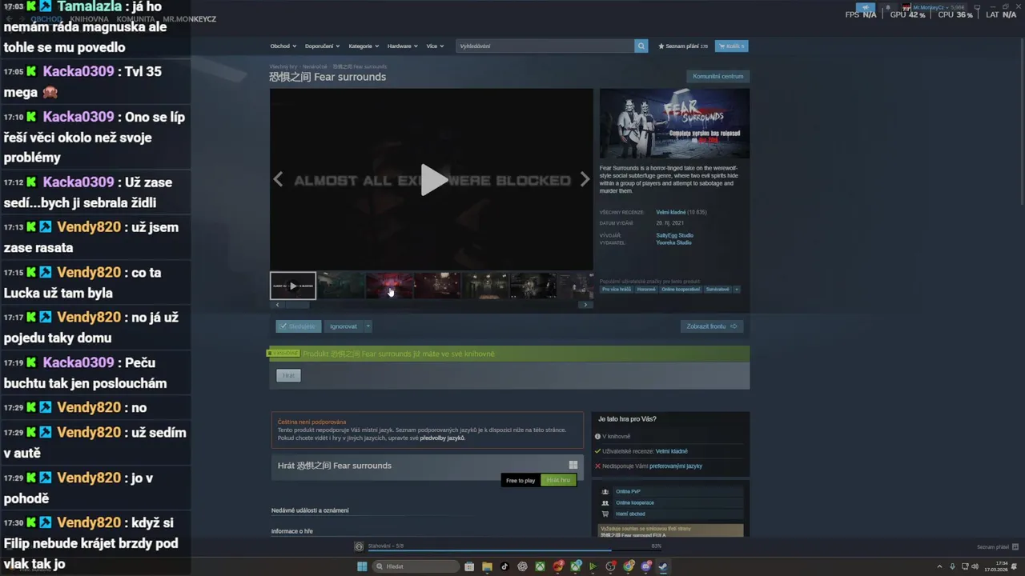
Task: Open publisher Yooreka Studio link
Action: pos(673,242)
